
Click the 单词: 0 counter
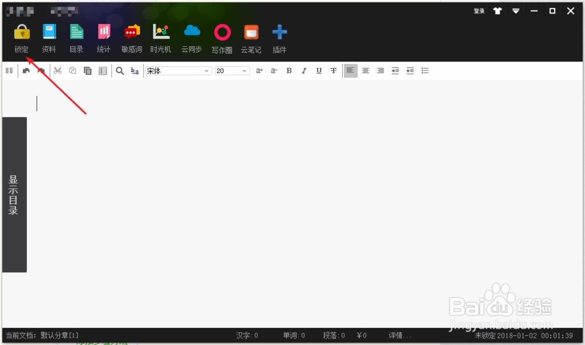coord(294,335)
